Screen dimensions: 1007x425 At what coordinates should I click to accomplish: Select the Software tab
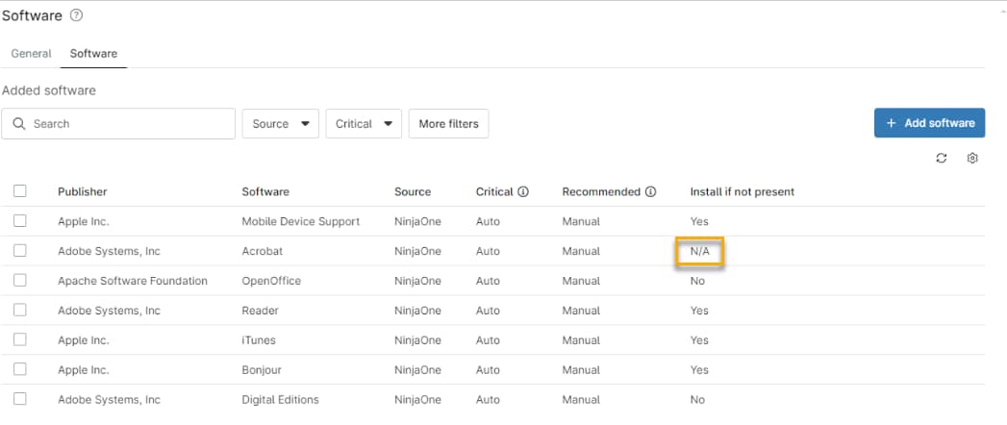coord(93,54)
